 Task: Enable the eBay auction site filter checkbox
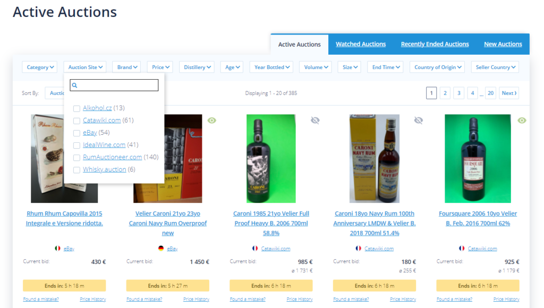tap(77, 133)
